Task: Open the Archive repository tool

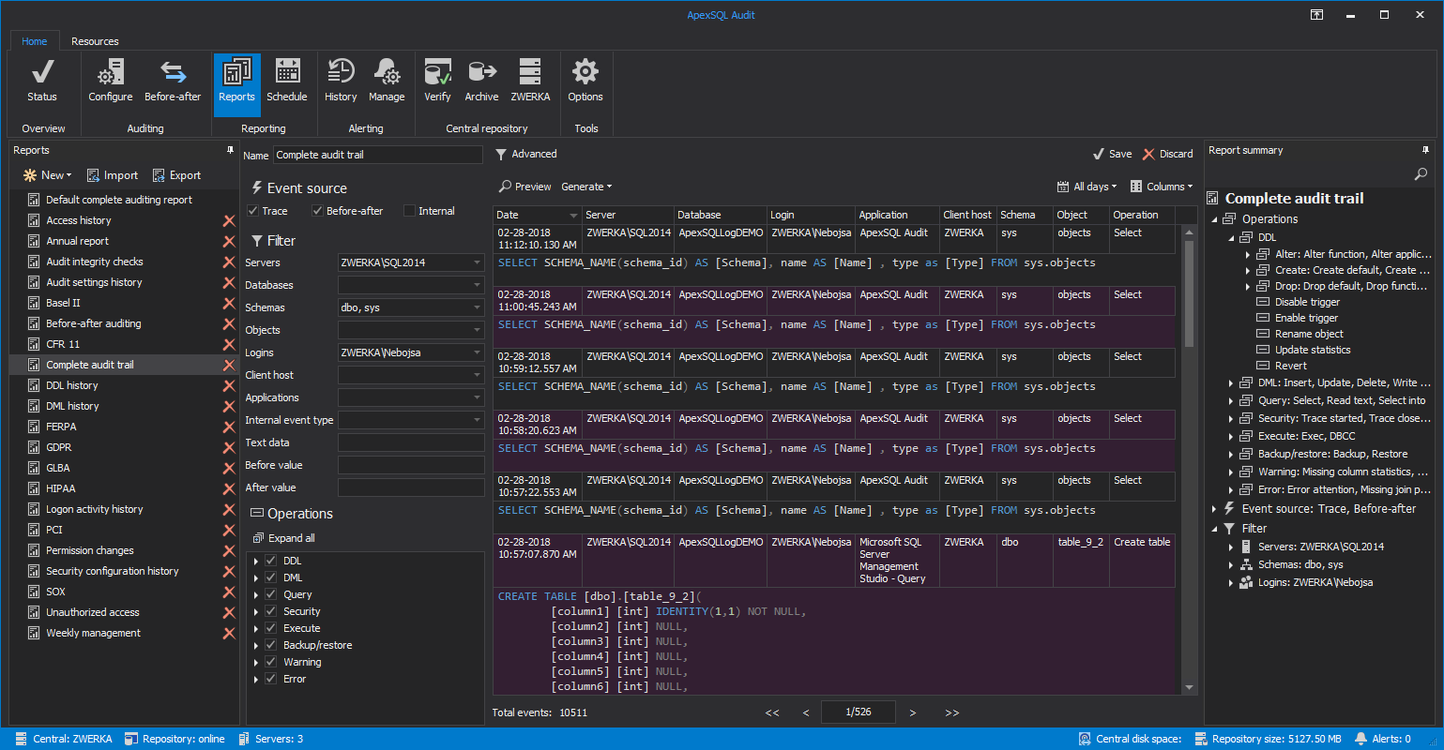Action: coord(481,81)
